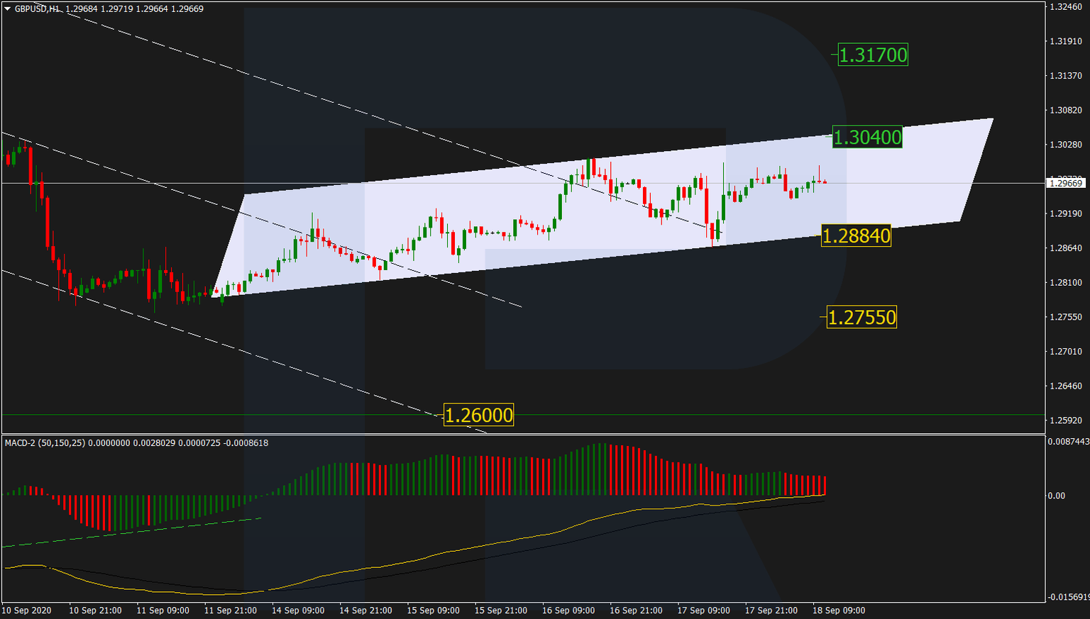Screen dimensions: 1090x619
Task: Select the green 1.31700 resistance price label
Action: tap(873, 53)
